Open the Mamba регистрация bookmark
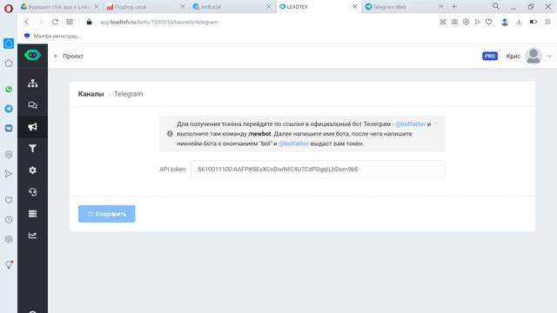The height and width of the screenshot is (313, 557). (x=52, y=36)
